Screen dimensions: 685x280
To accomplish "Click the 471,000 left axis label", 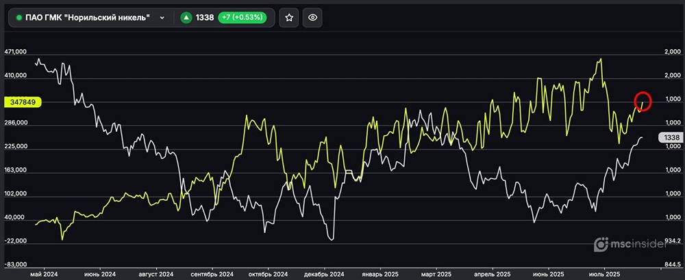I will click(x=16, y=52).
